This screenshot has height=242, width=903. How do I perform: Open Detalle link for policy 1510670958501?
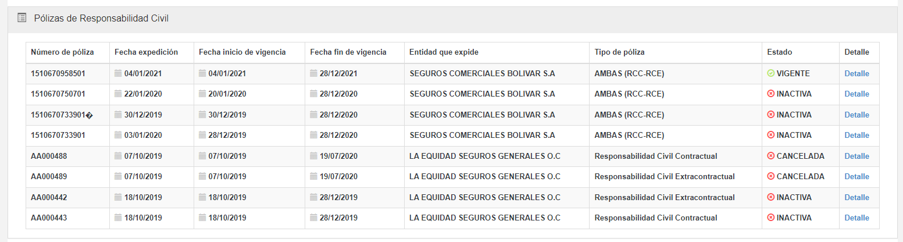click(x=856, y=73)
